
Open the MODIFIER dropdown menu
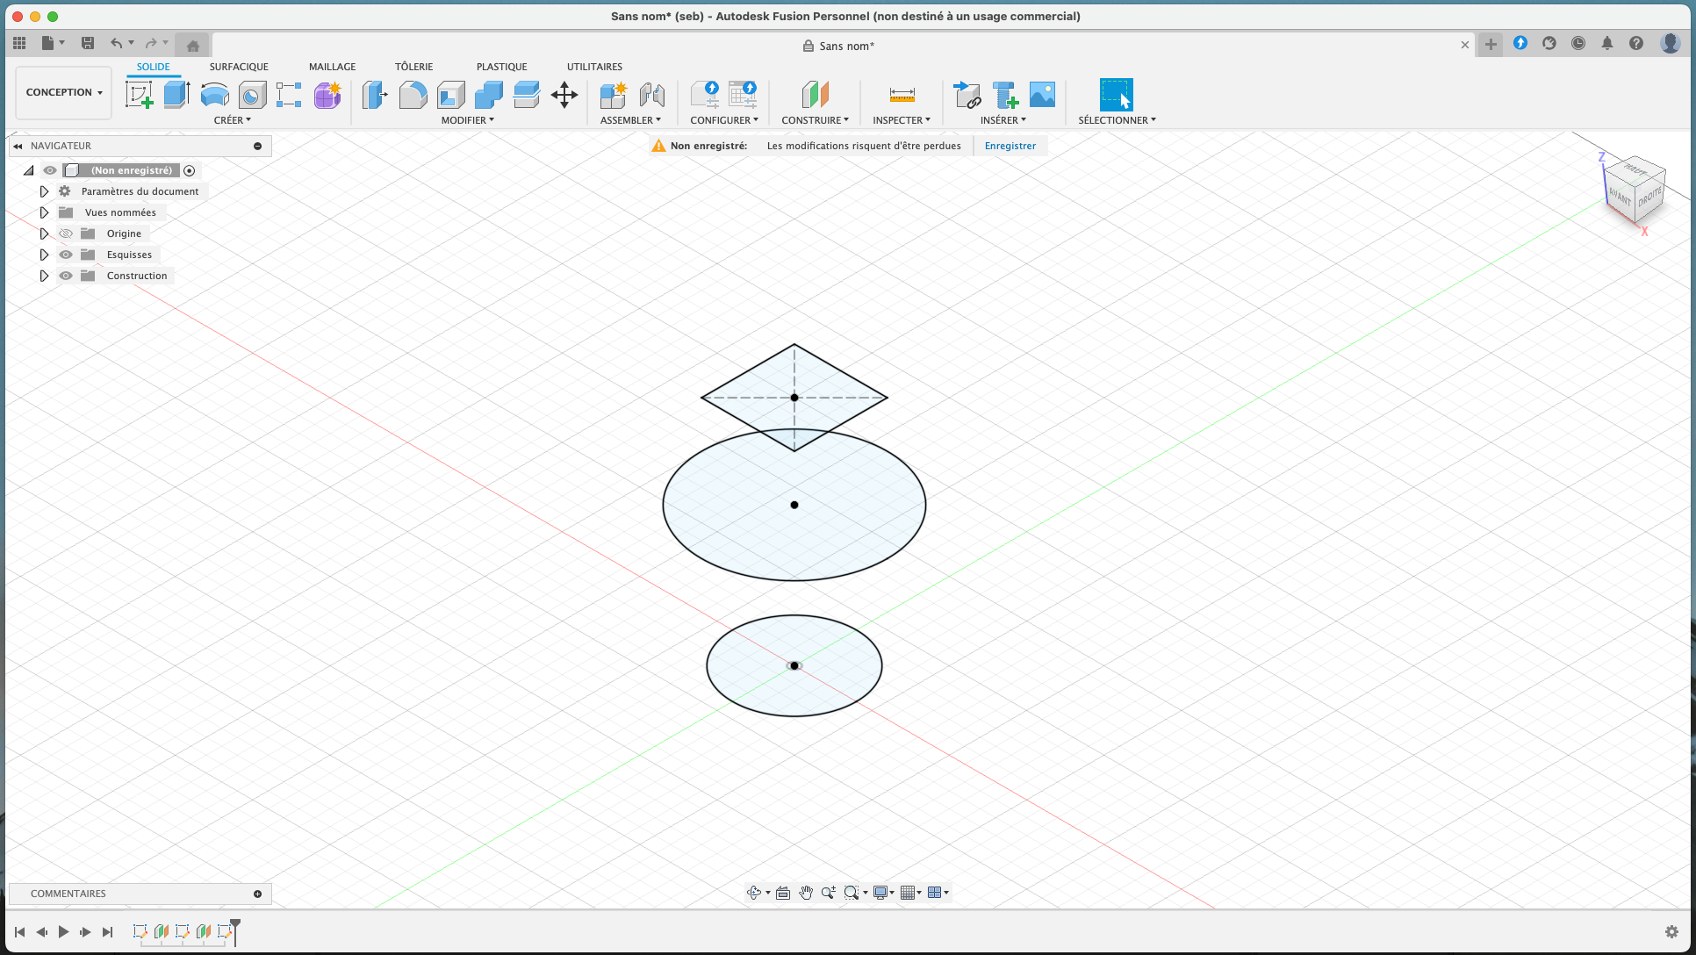pos(468,120)
